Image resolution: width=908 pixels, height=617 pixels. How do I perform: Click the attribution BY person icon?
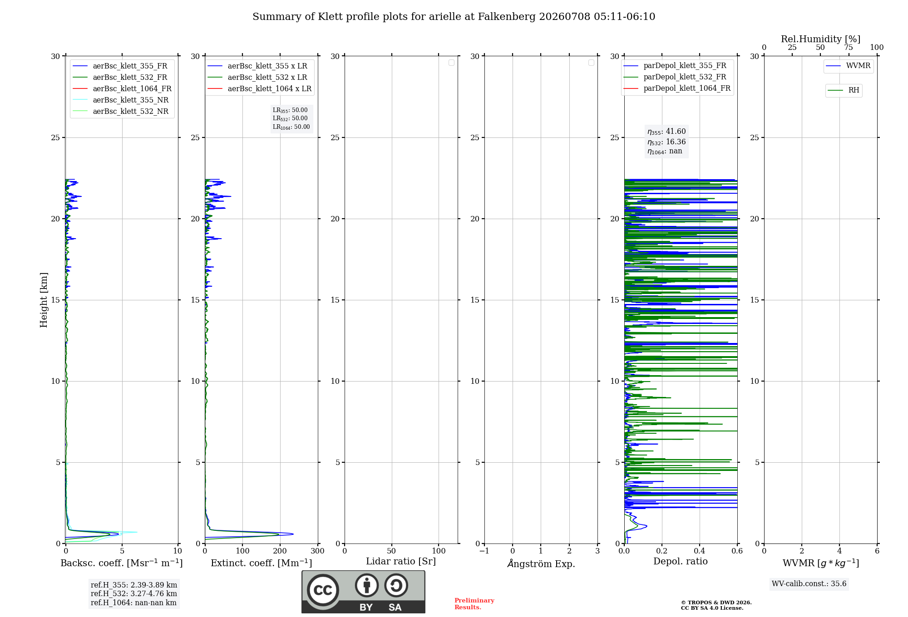point(367,585)
